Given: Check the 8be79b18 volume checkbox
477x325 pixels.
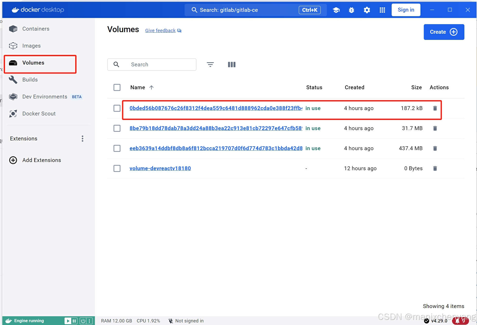Looking at the screenshot, I should coord(117,128).
